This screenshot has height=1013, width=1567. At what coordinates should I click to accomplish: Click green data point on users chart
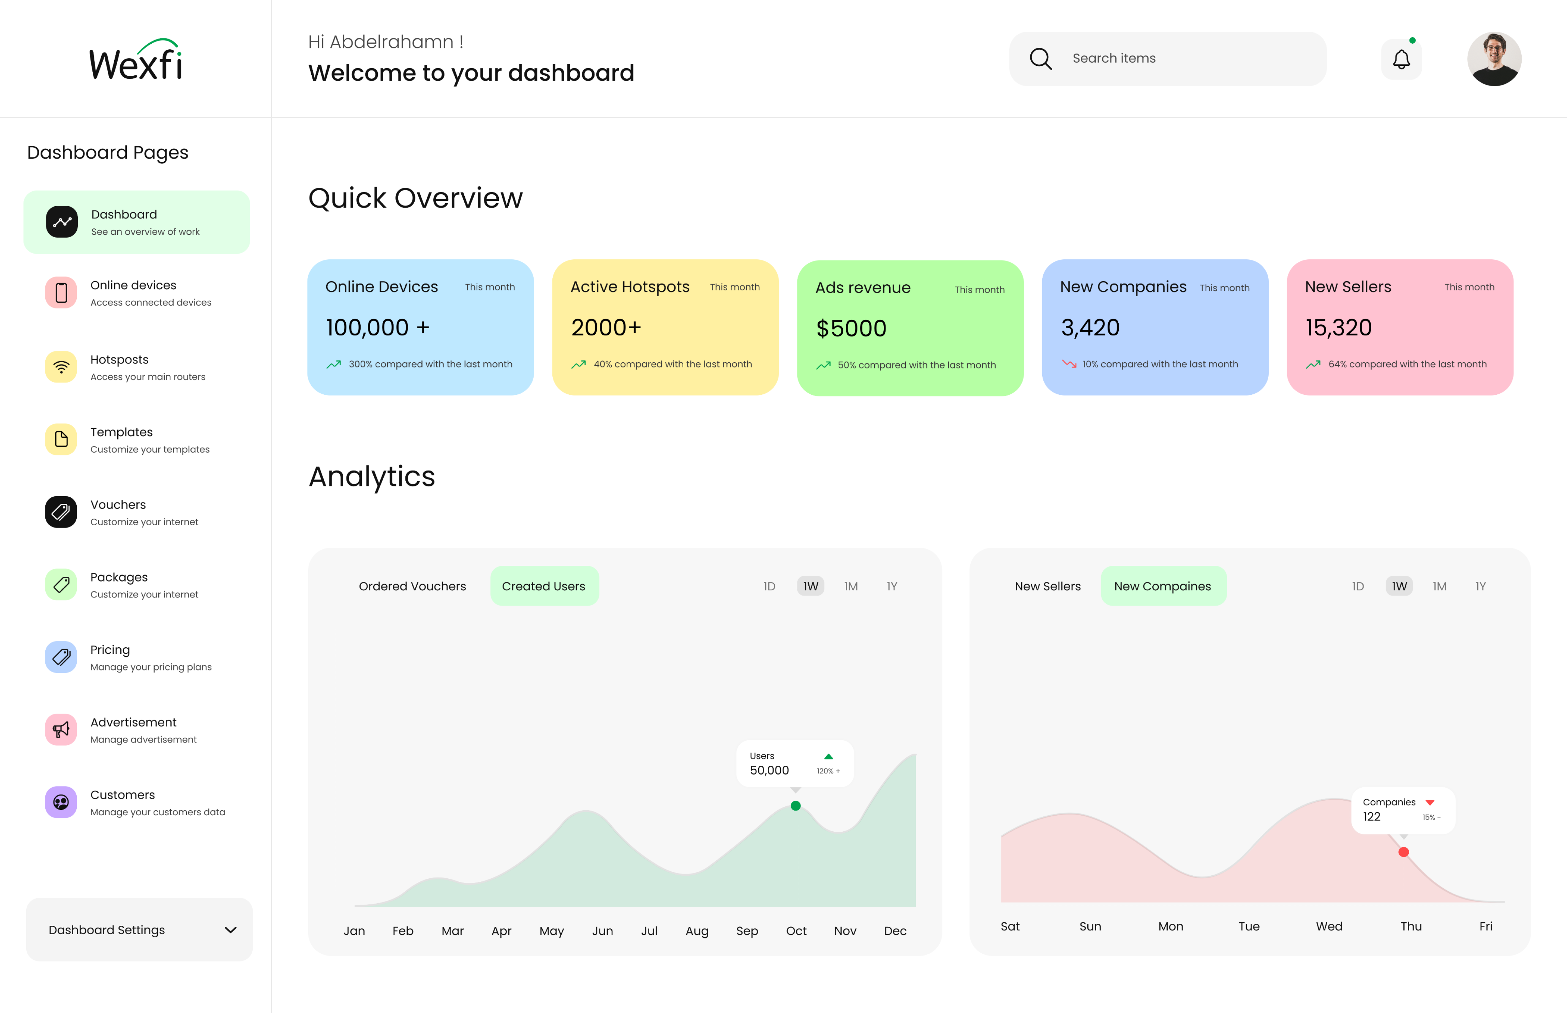coord(795,806)
